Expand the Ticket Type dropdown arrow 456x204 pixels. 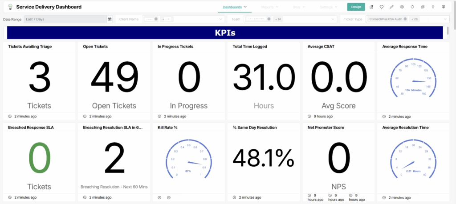pyautogui.click(x=445, y=19)
